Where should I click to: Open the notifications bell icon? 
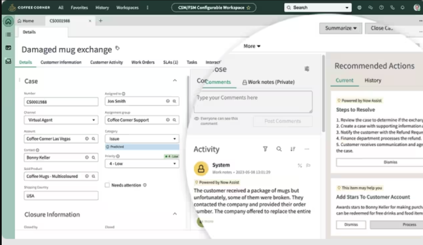point(402,7)
